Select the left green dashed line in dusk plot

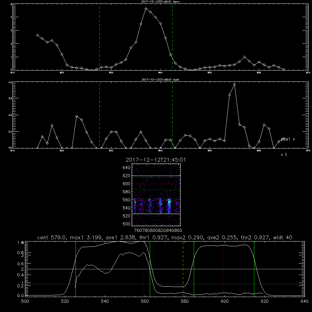tap(99, 115)
